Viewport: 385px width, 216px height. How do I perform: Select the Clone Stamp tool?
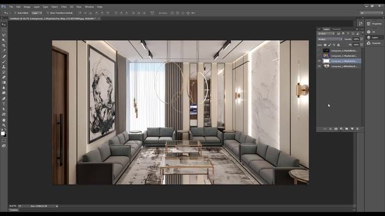point(4,67)
